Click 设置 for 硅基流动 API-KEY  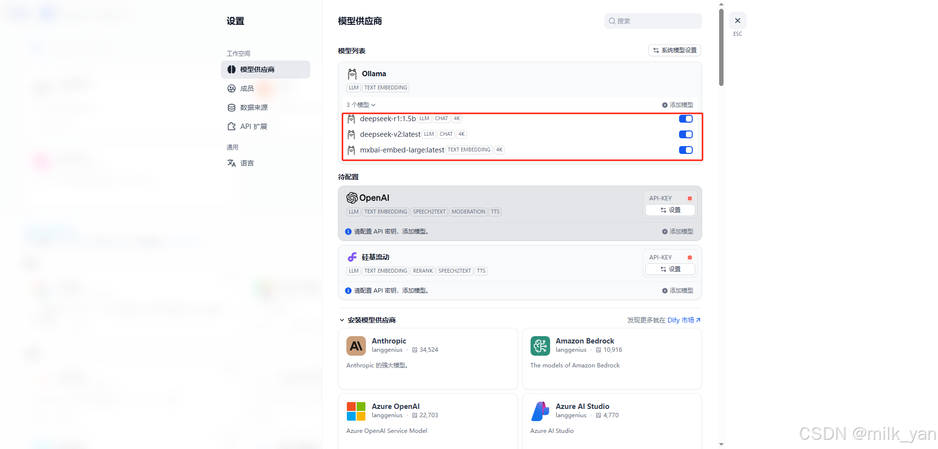(670, 269)
